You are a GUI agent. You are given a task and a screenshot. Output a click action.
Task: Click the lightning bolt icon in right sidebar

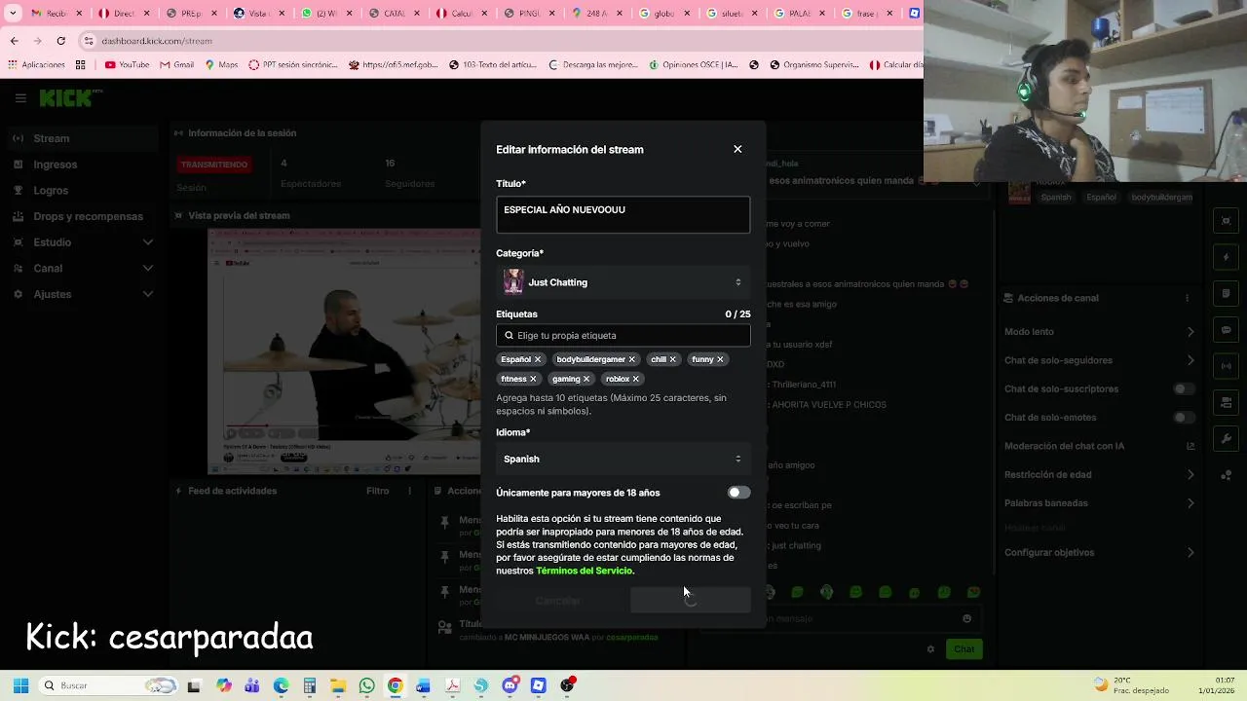(1227, 257)
